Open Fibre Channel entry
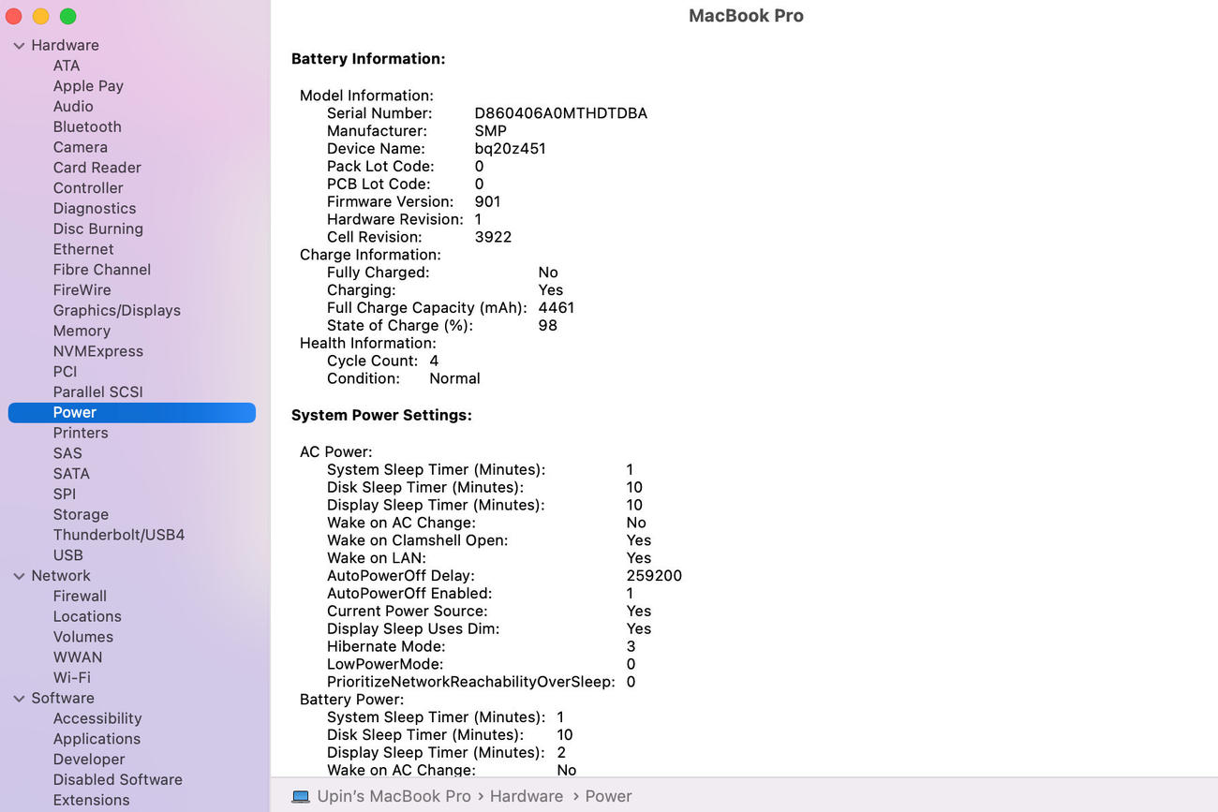 101,270
